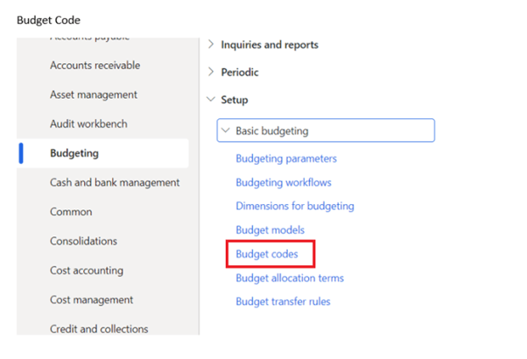The height and width of the screenshot is (359, 527).
Task: Open Budgeting workflows page
Action: pos(284,183)
